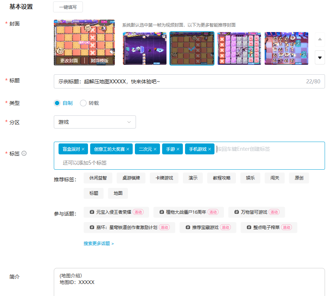Focus the tag input with Enter placeholder
Image resolution: width=333 pixels, height=296 pixels.
(243, 149)
